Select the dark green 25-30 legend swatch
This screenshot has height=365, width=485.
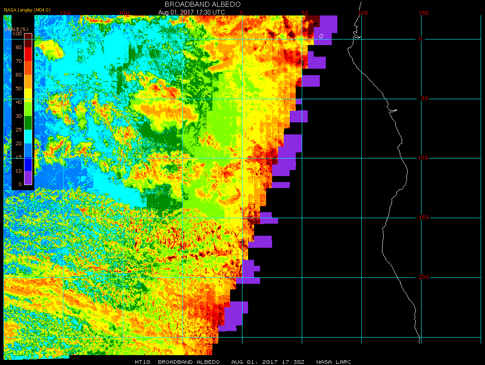click(28, 122)
